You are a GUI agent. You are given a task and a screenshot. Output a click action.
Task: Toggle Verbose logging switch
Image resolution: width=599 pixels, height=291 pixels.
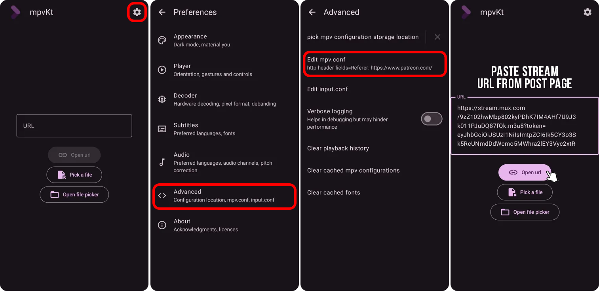[x=431, y=119]
